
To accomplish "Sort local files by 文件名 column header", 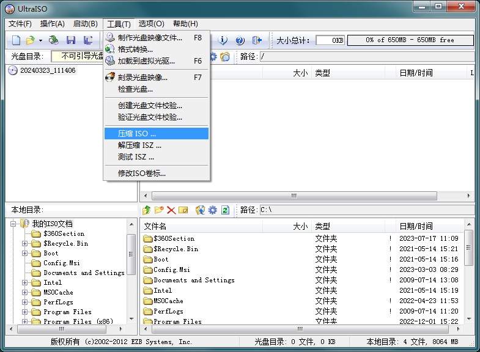I will [201, 226].
